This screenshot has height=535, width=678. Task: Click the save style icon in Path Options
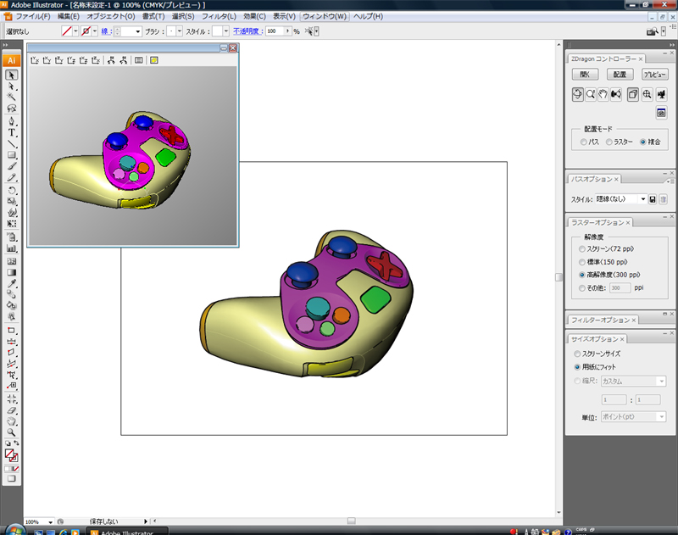pos(653,199)
